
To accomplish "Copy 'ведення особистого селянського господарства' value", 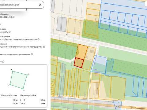I will pos(44,47).
